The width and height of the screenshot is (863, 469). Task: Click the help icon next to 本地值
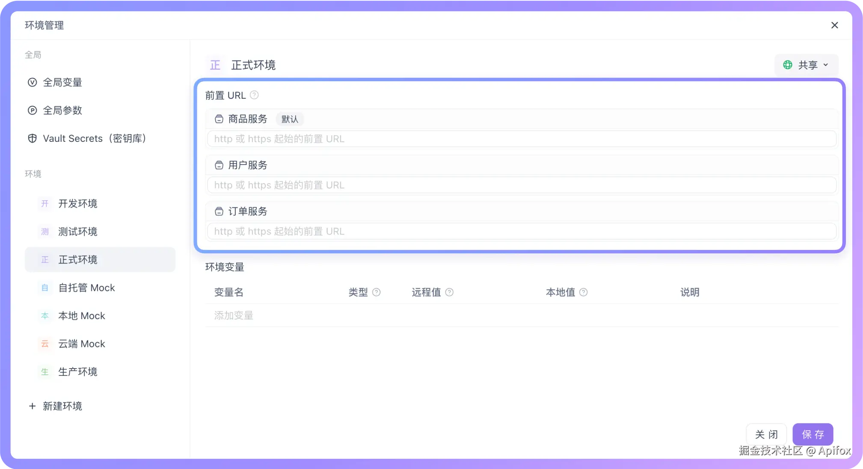[x=583, y=292]
